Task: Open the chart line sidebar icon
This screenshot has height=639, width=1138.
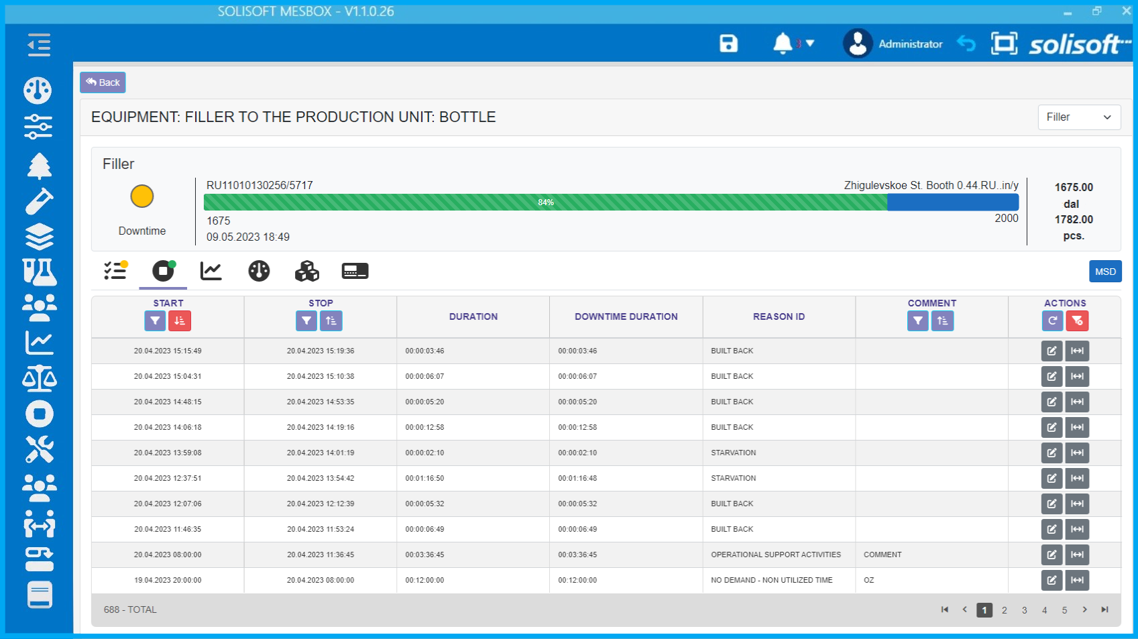Action: pos(39,343)
